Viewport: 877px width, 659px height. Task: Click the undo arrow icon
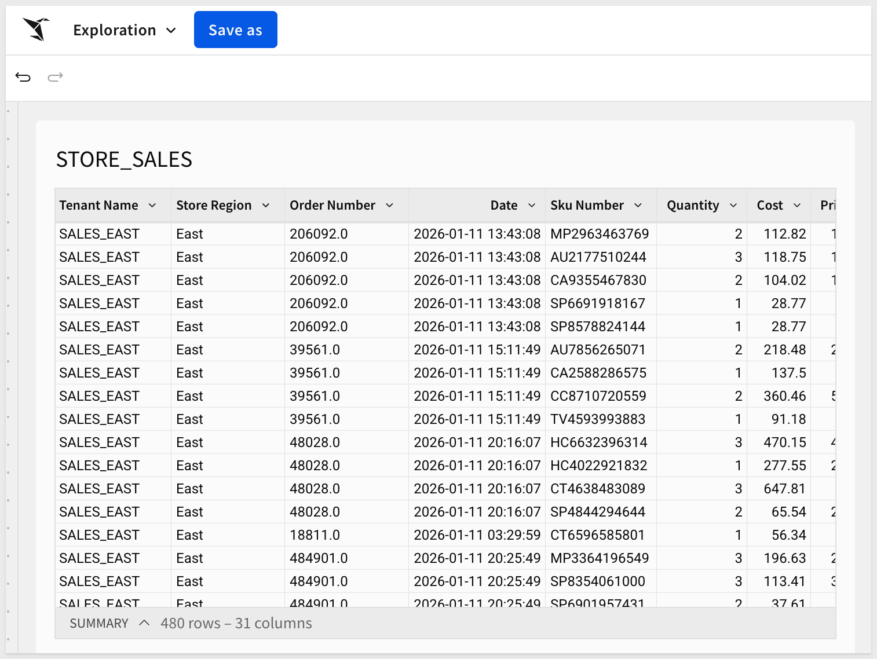click(x=23, y=77)
